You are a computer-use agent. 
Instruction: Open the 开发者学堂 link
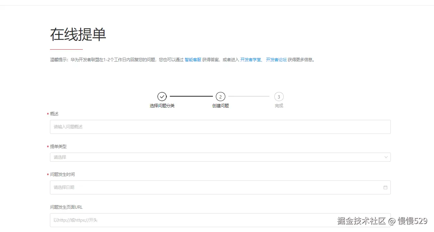click(251, 60)
